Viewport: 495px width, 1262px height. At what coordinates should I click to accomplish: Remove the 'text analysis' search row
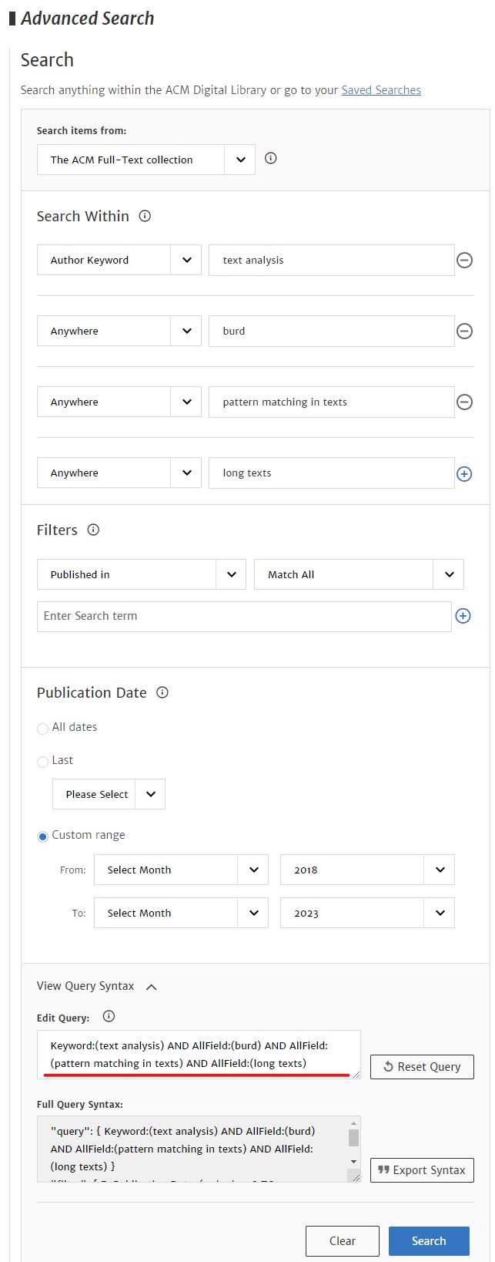[464, 261]
